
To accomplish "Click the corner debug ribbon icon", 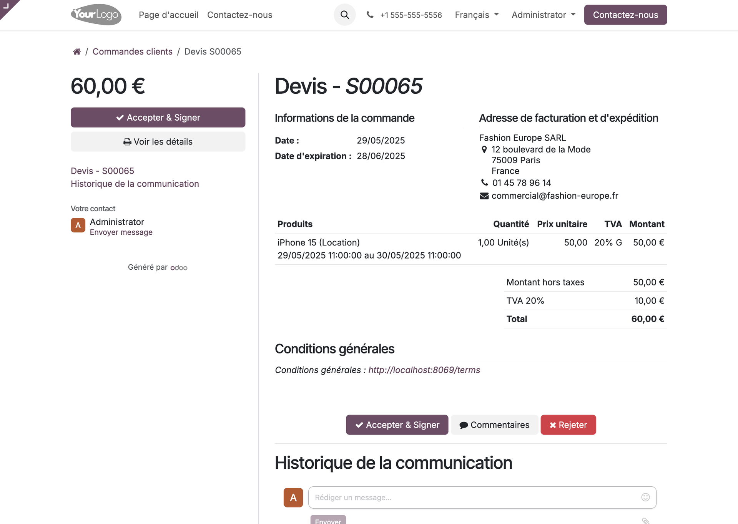I will tap(6, 5).
